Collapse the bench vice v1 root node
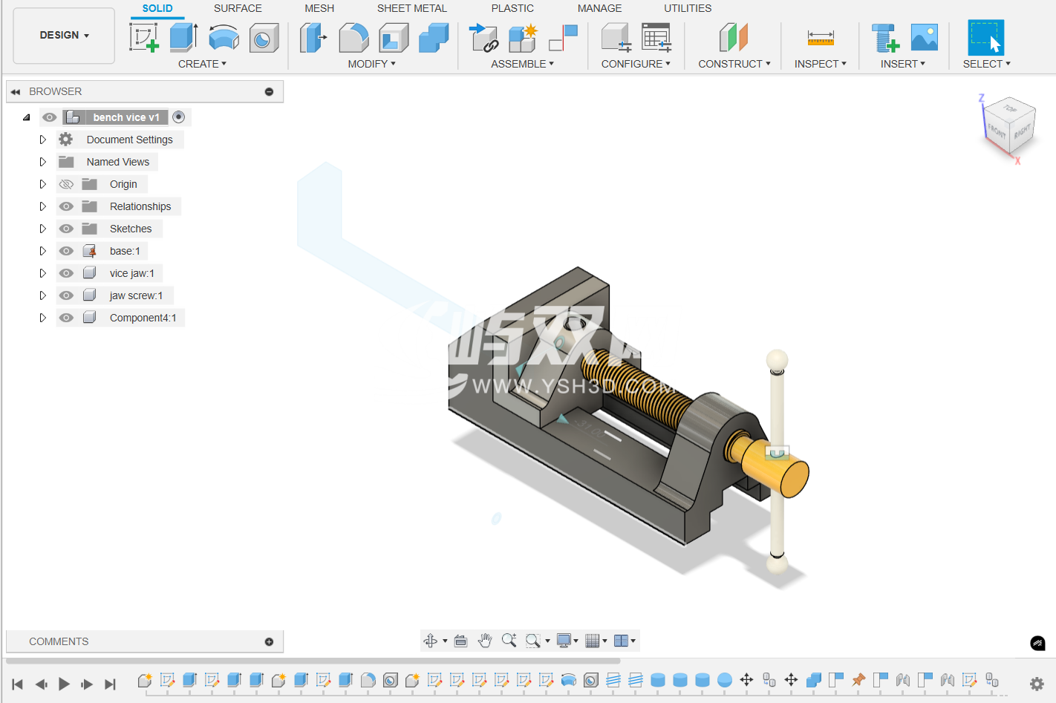The image size is (1056, 703). (x=26, y=117)
